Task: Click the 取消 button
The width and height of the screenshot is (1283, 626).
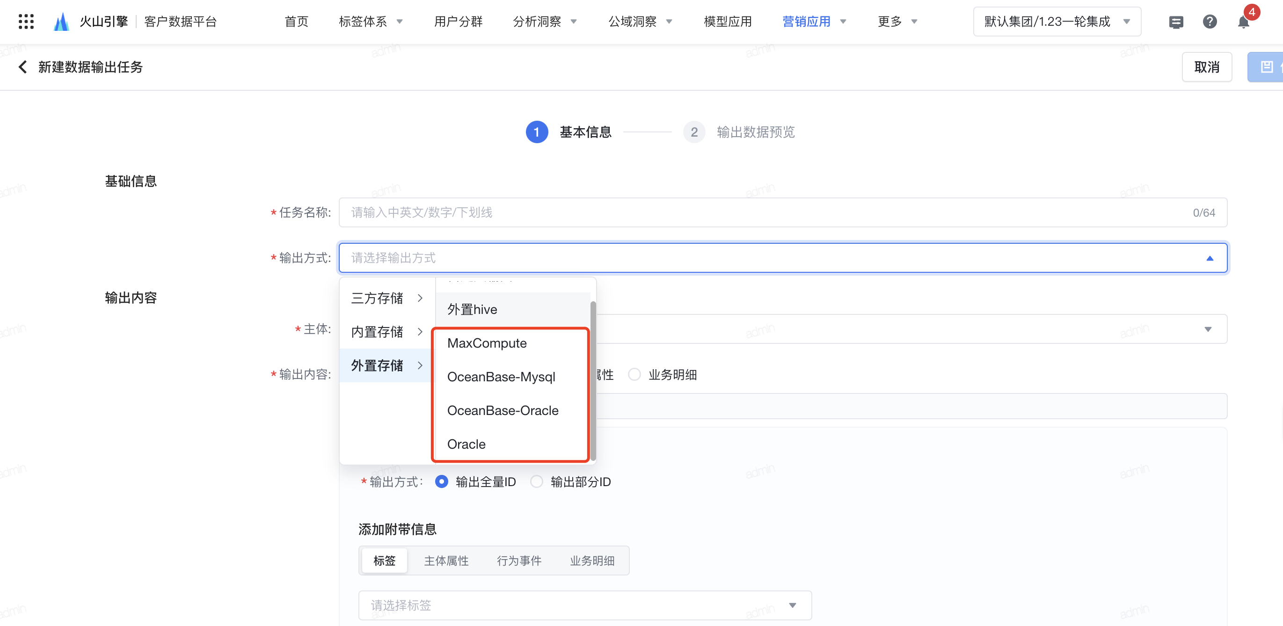Action: [x=1206, y=67]
